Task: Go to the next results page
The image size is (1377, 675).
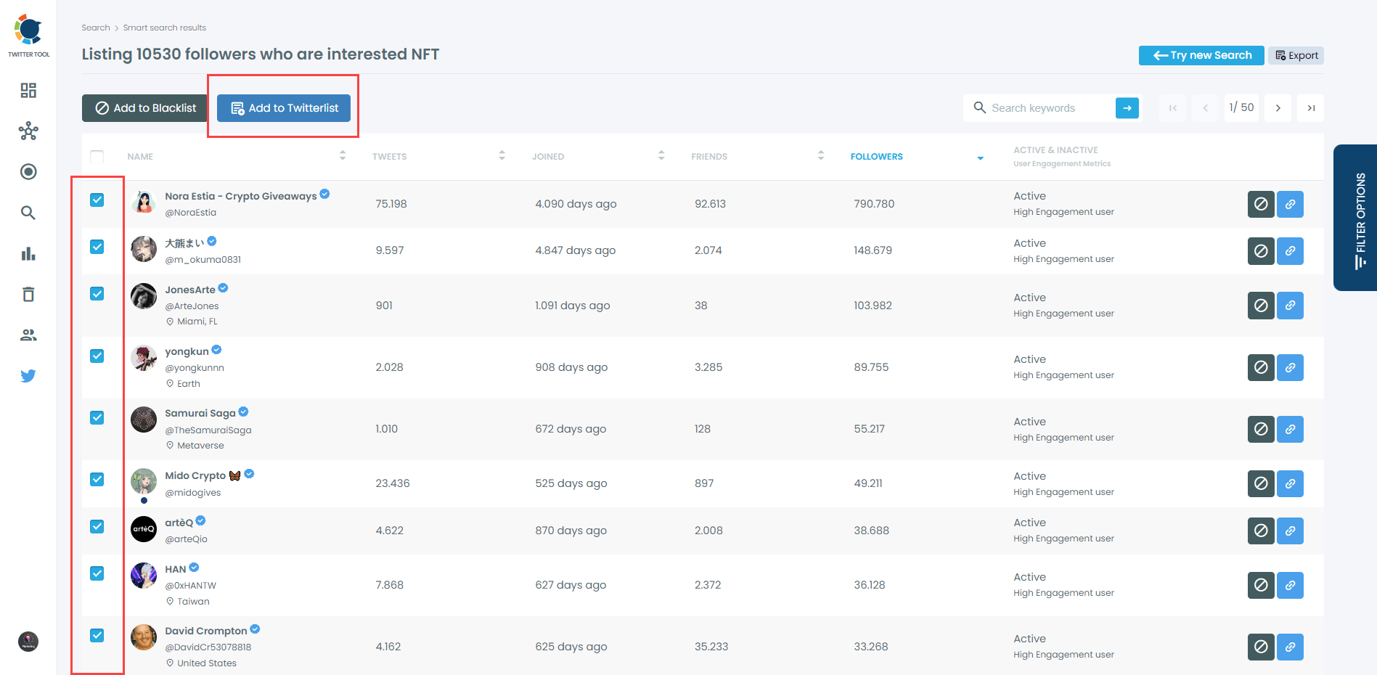Action: point(1278,108)
